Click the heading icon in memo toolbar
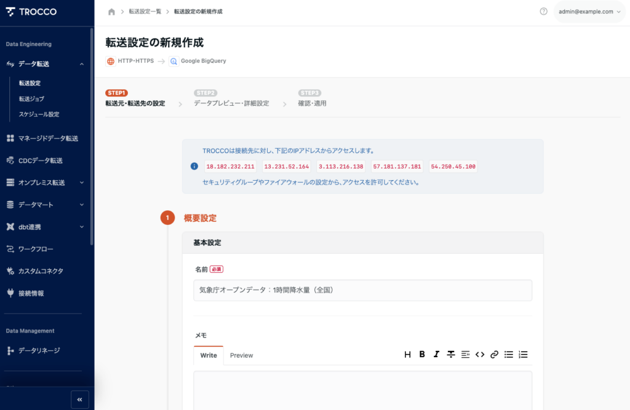Viewport: 630px width, 410px height. (407, 355)
